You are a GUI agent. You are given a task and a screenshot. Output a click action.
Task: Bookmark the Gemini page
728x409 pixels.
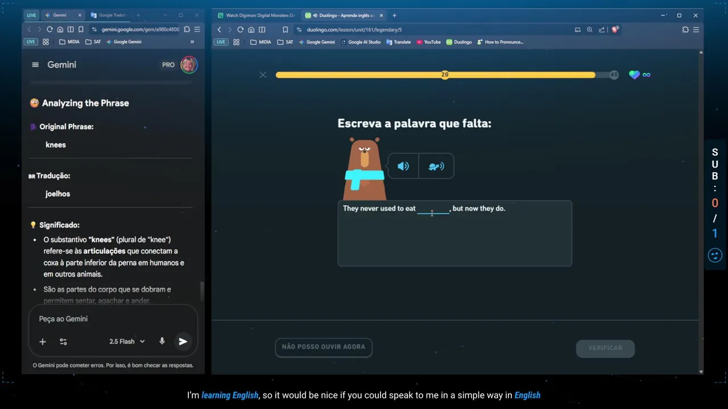(81, 30)
